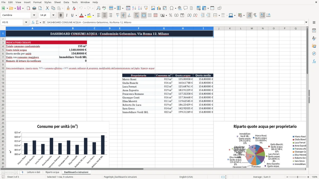
Task: Cut the selected cells
Action: pyautogui.click(x=47, y=8)
